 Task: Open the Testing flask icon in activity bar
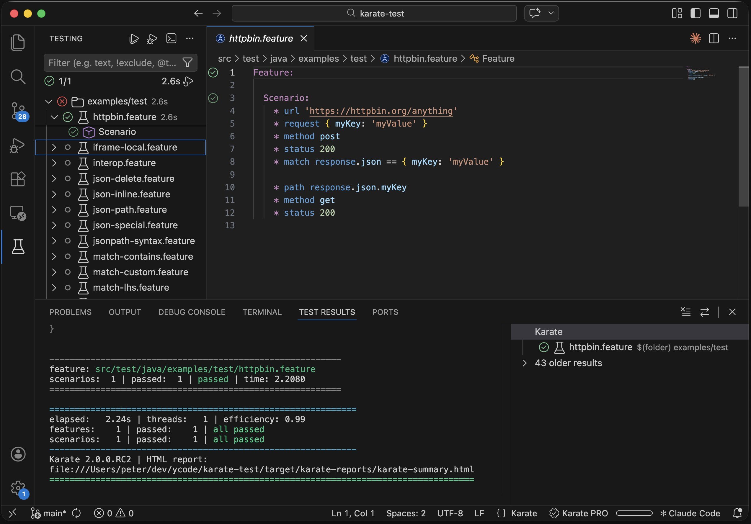pyautogui.click(x=18, y=247)
